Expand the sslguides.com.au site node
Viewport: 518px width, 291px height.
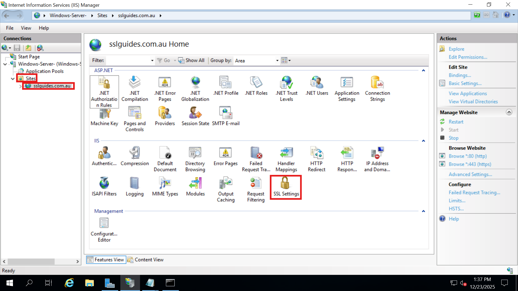(21, 86)
